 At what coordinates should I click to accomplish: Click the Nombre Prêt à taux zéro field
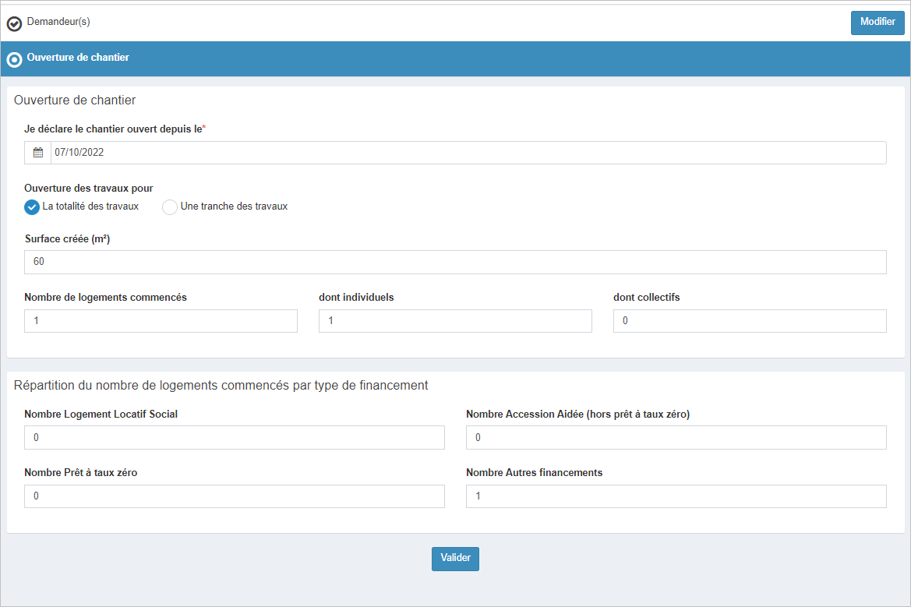(234, 496)
